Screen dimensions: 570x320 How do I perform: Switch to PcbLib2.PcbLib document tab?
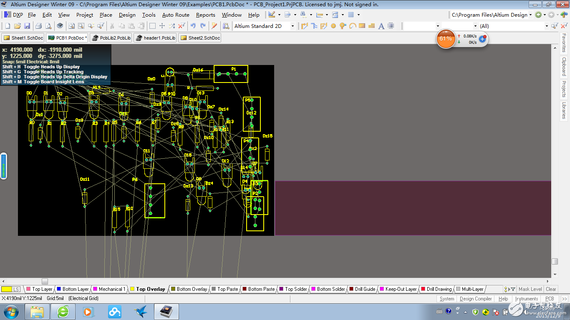coord(111,38)
